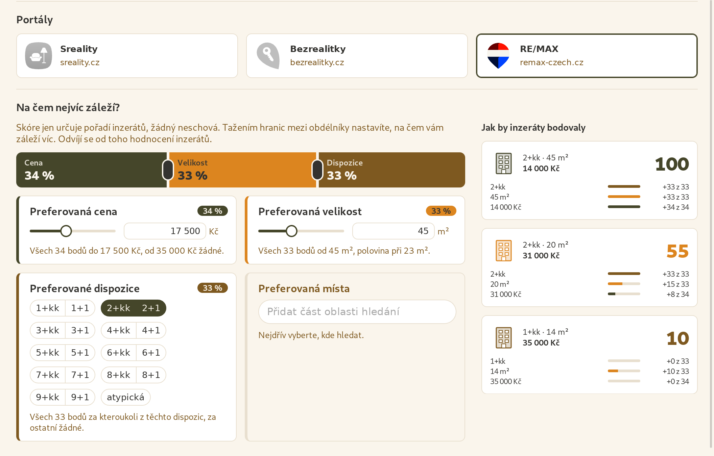
Task: Toggle the 5+kk layout chip
Action: tap(48, 353)
